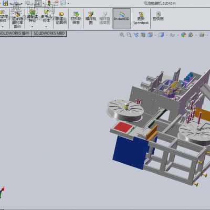Expand the Reference Geometry dropdown arrow
Screen dimensions: 210x210
pyautogui.click(x=46, y=27)
